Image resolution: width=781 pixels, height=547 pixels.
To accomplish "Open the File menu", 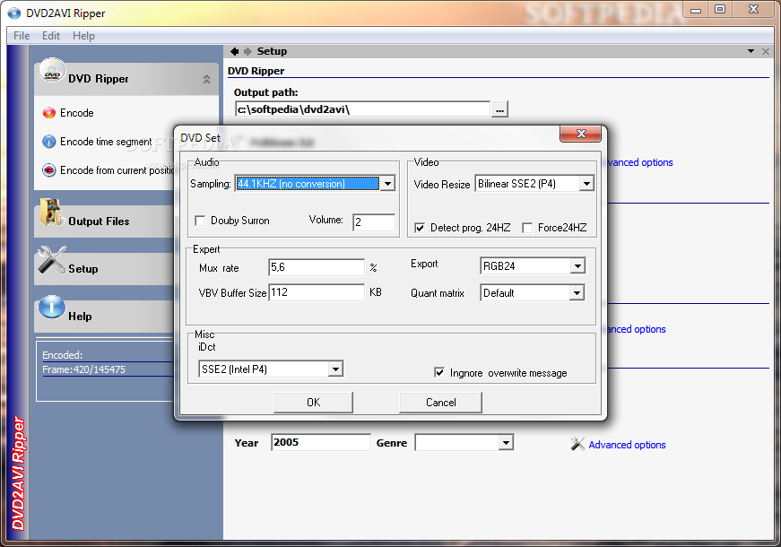I will (22, 36).
